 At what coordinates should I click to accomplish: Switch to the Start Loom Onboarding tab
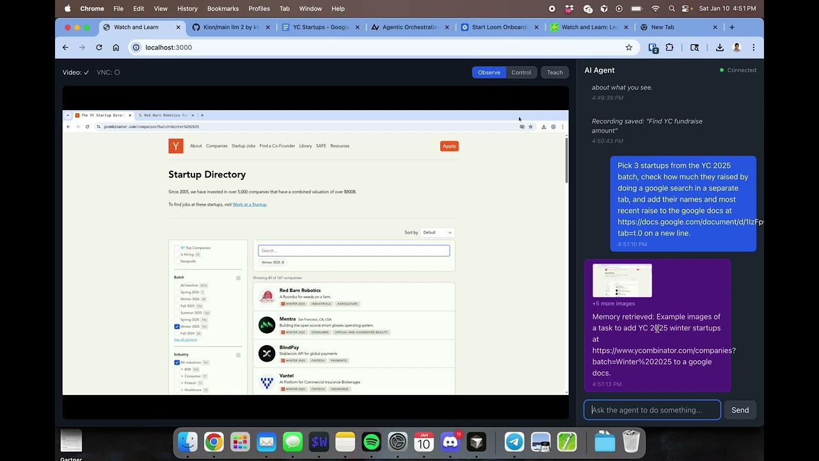(x=499, y=27)
